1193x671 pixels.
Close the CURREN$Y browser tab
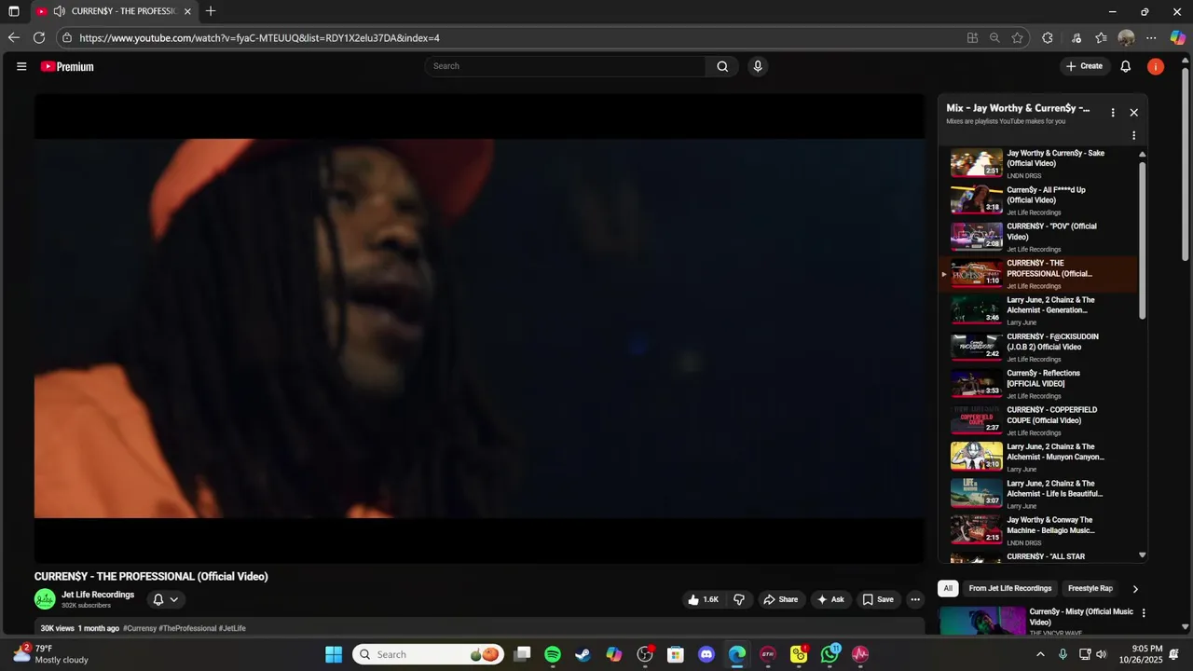click(187, 11)
